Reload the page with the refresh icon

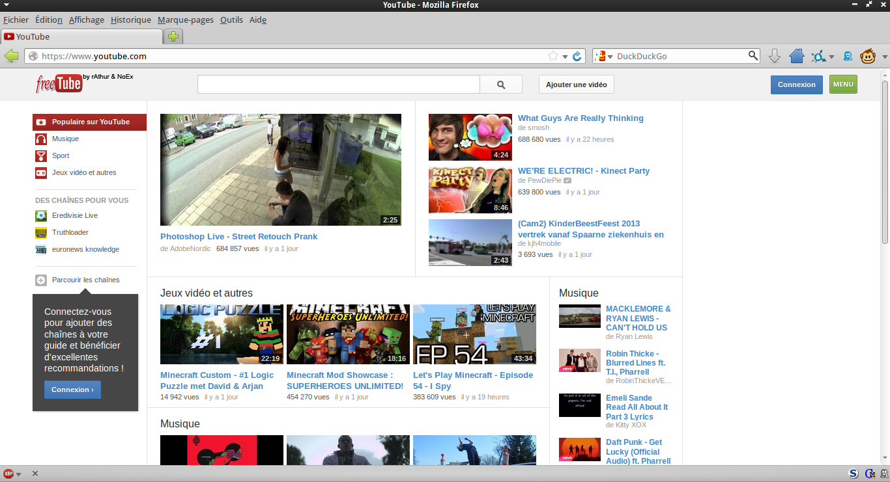pos(577,57)
